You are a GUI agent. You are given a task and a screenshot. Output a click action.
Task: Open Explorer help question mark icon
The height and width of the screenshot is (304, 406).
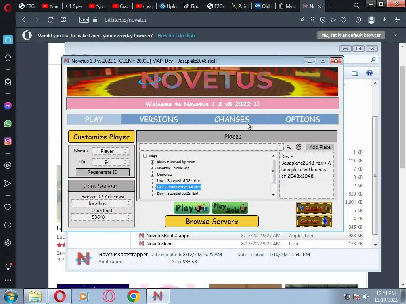pyautogui.click(x=369, y=73)
